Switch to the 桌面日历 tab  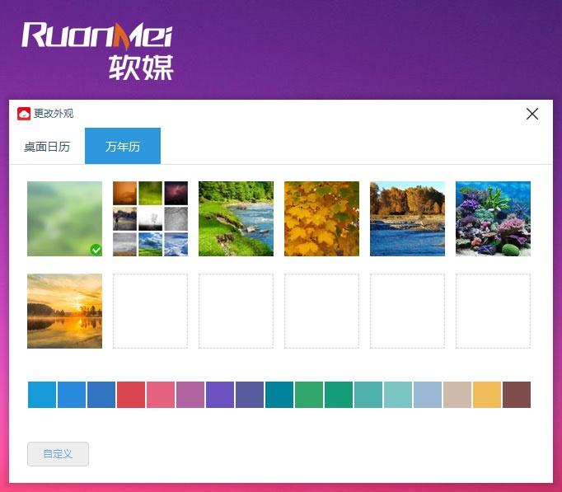[x=47, y=146]
